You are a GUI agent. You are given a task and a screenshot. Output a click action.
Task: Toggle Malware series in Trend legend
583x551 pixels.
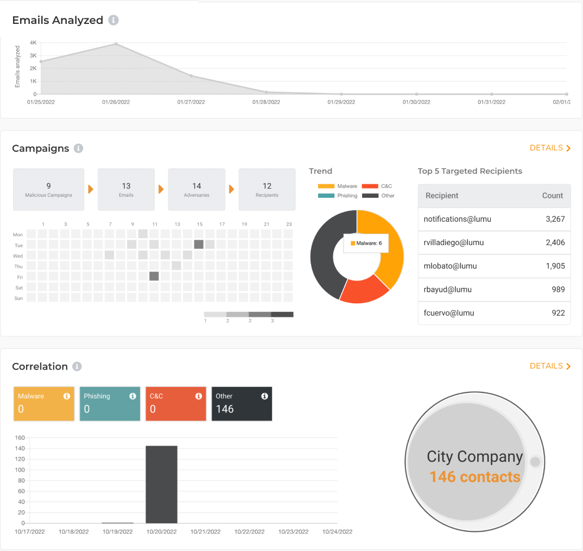(338, 186)
